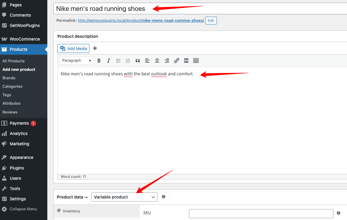Open the Tags submenu item

coord(7,95)
